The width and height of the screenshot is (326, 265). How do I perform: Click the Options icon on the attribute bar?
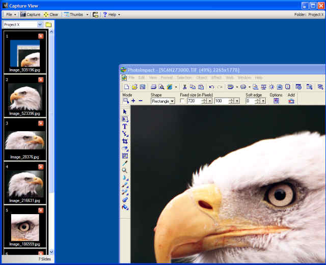coord(276,101)
